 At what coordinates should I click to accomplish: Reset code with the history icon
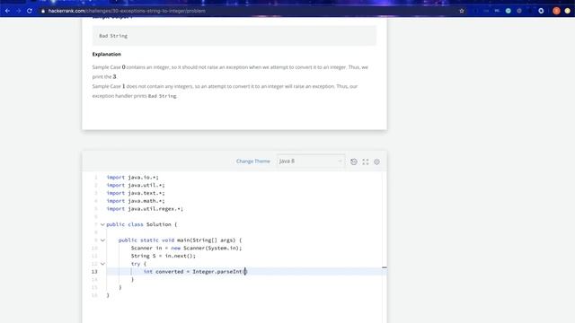pyautogui.click(x=354, y=161)
